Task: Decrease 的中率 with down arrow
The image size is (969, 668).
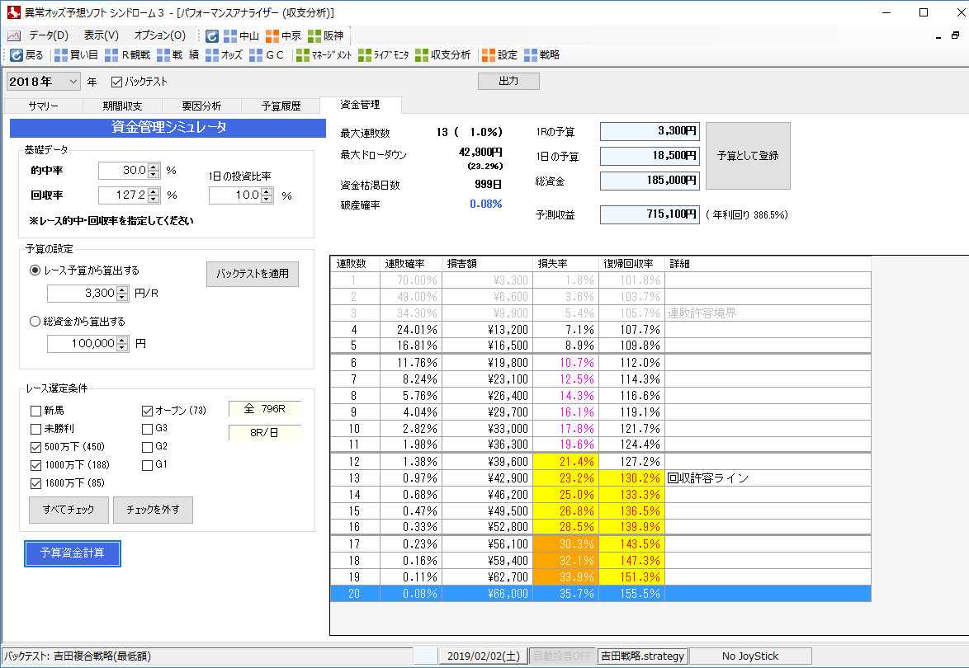Action: (x=154, y=174)
